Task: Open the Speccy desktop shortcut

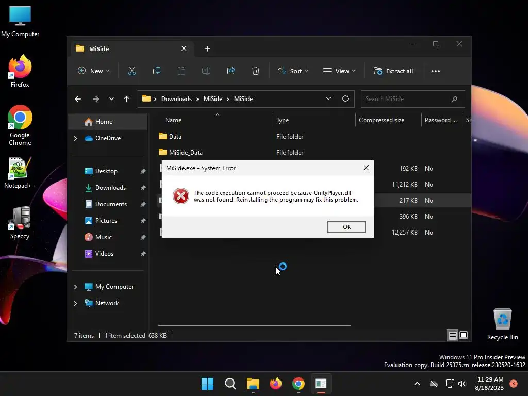Action: click(x=20, y=223)
